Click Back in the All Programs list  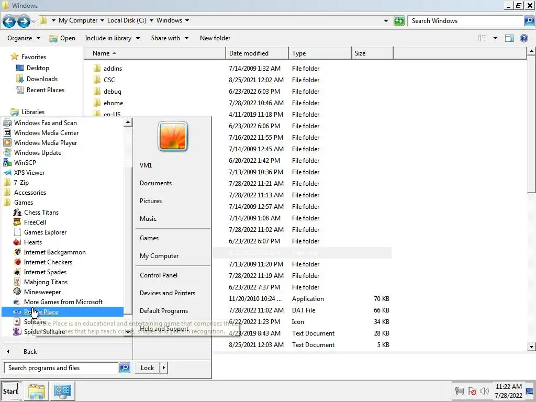click(x=30, y=351)
